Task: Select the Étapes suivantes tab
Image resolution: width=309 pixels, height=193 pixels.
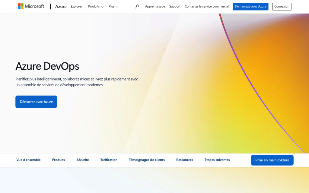Action: [217, 160]
